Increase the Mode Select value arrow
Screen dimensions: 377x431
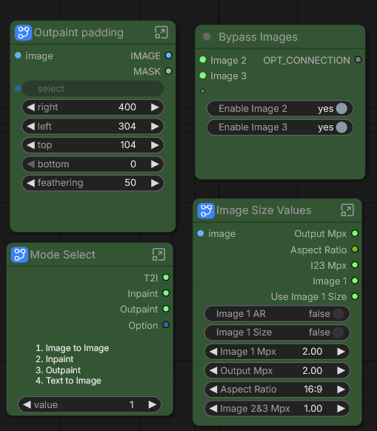pyautogui.click(x=153, y=404)
